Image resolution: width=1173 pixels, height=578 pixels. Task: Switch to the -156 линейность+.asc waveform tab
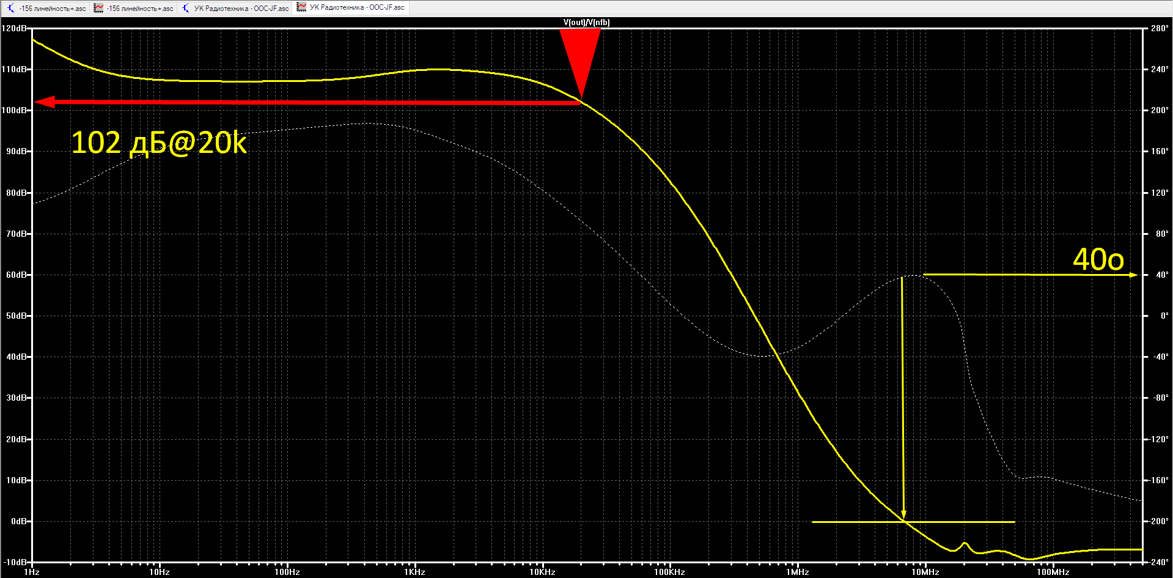coord(133,8)
